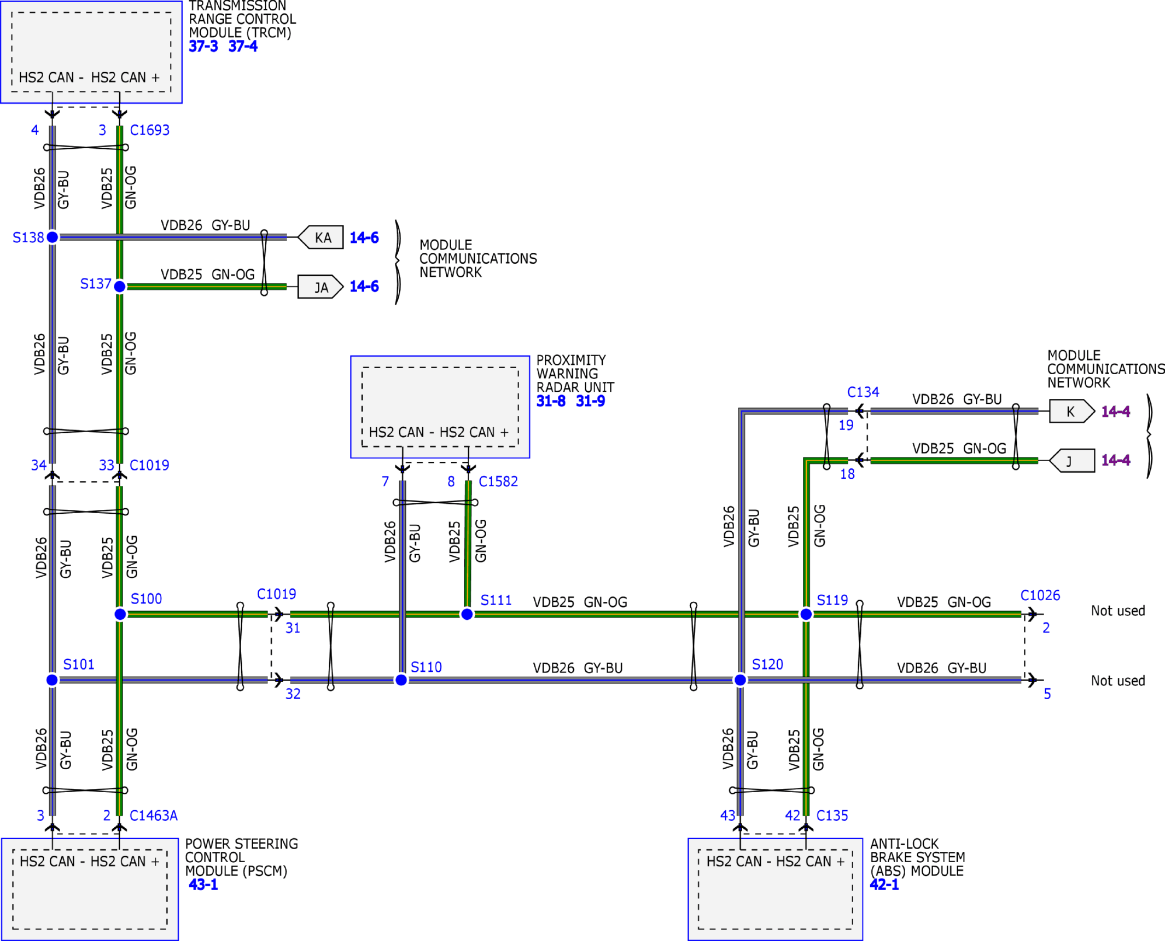Select splice node S119

pyautogui.click(x=806, y=614)
